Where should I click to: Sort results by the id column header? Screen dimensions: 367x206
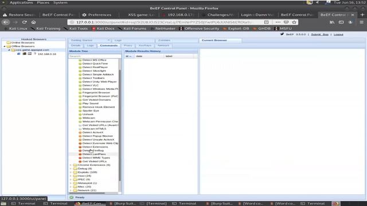pyautogui.click(x=128, y=56)
